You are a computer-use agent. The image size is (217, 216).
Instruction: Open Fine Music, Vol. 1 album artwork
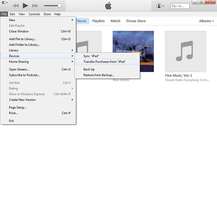(x=185, y=51)
